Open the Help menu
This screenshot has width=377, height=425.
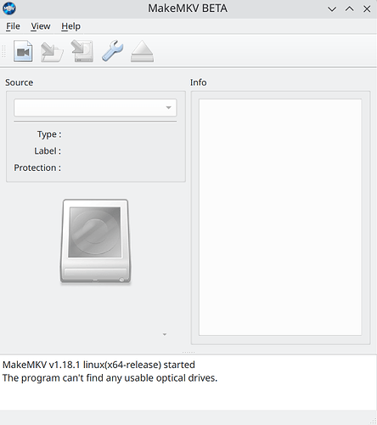[70, 26]
